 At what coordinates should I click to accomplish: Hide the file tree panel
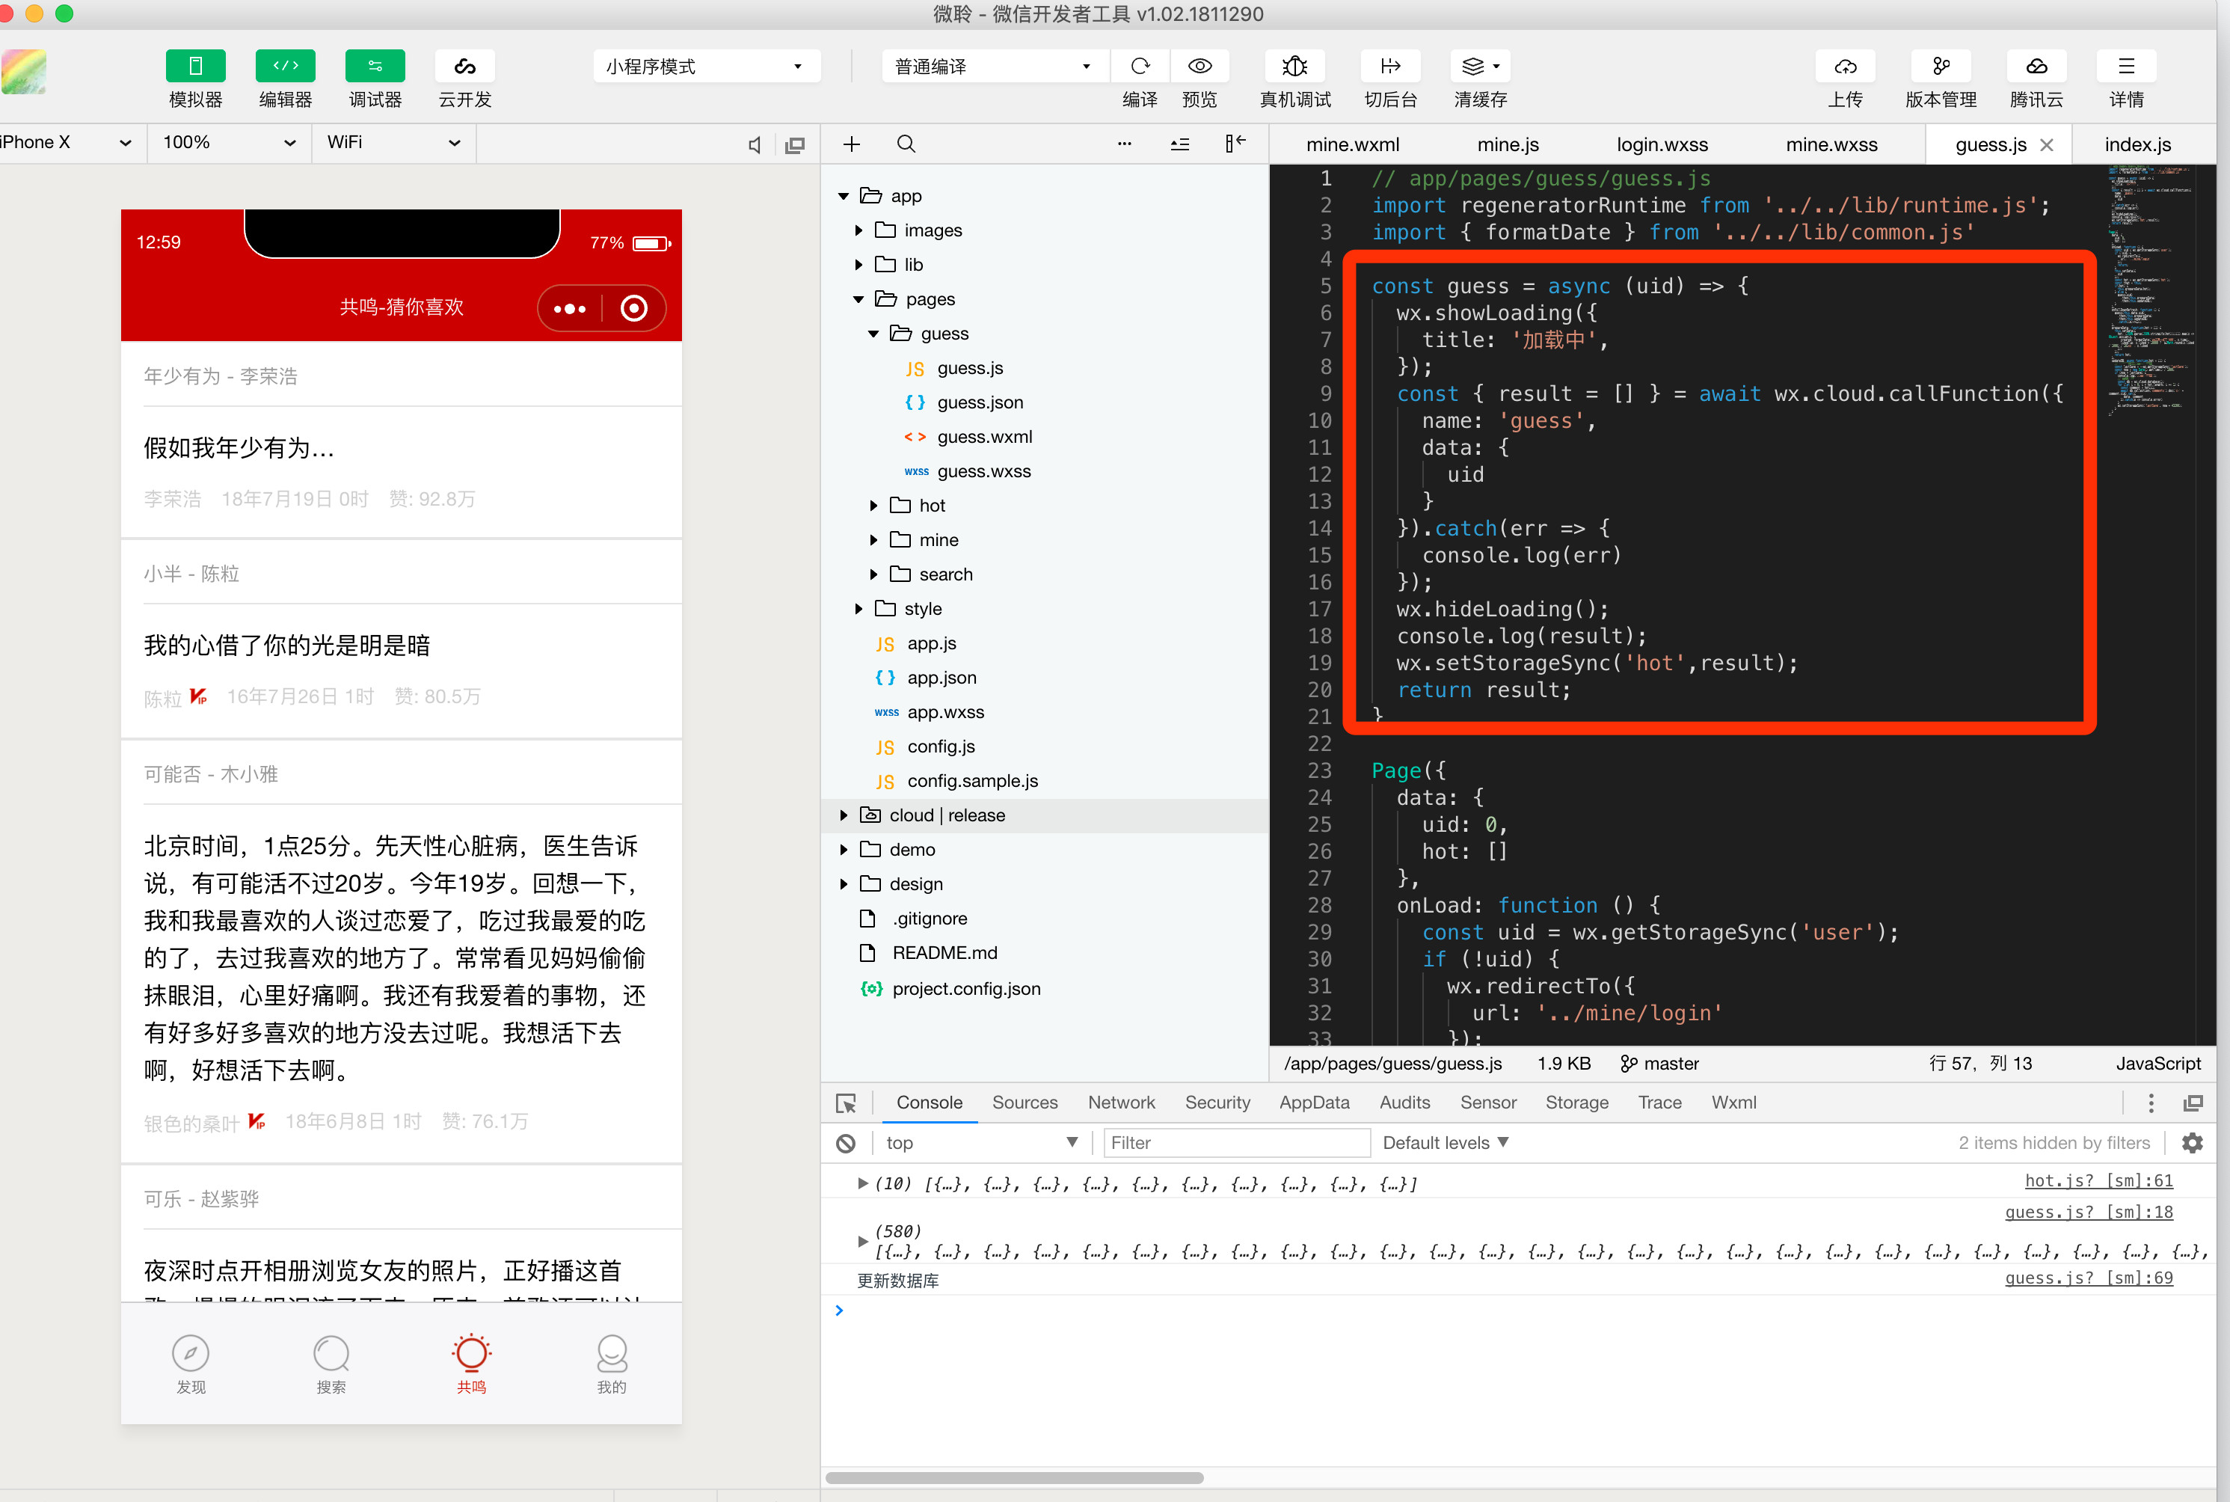tap(1235, 144)
